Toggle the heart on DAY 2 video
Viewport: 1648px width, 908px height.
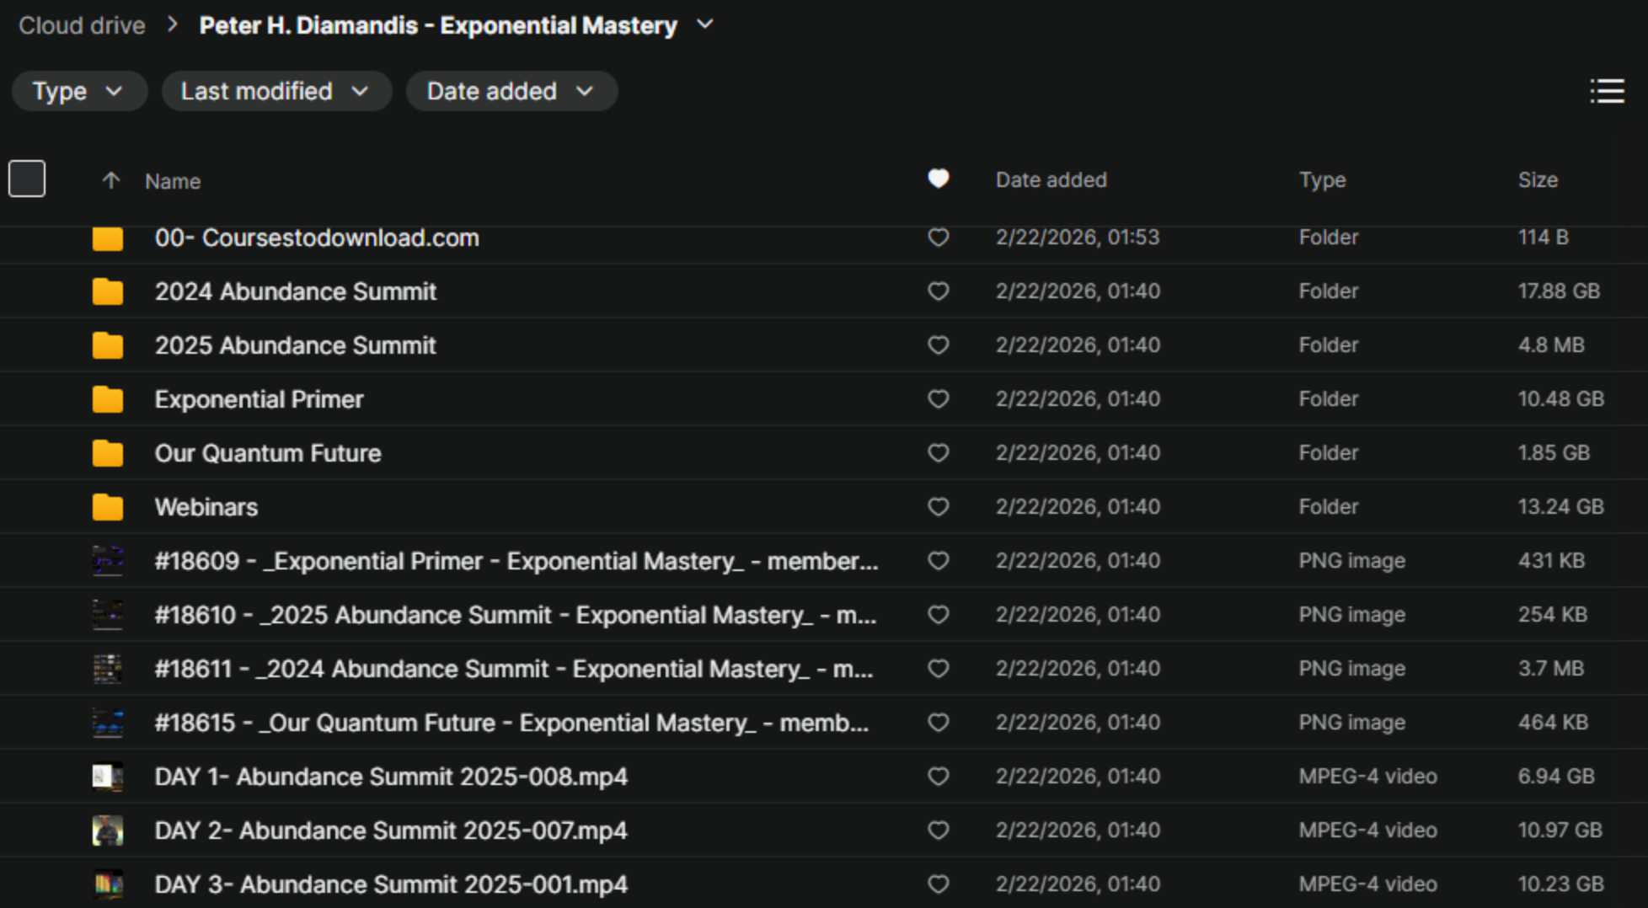pos(938,830)
